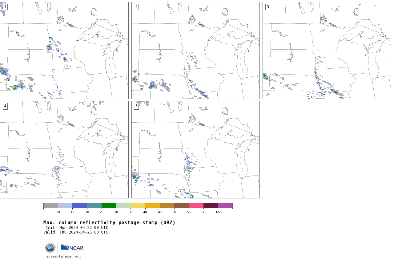
Task: Click the panel number label 3
Action: point(268,7)
